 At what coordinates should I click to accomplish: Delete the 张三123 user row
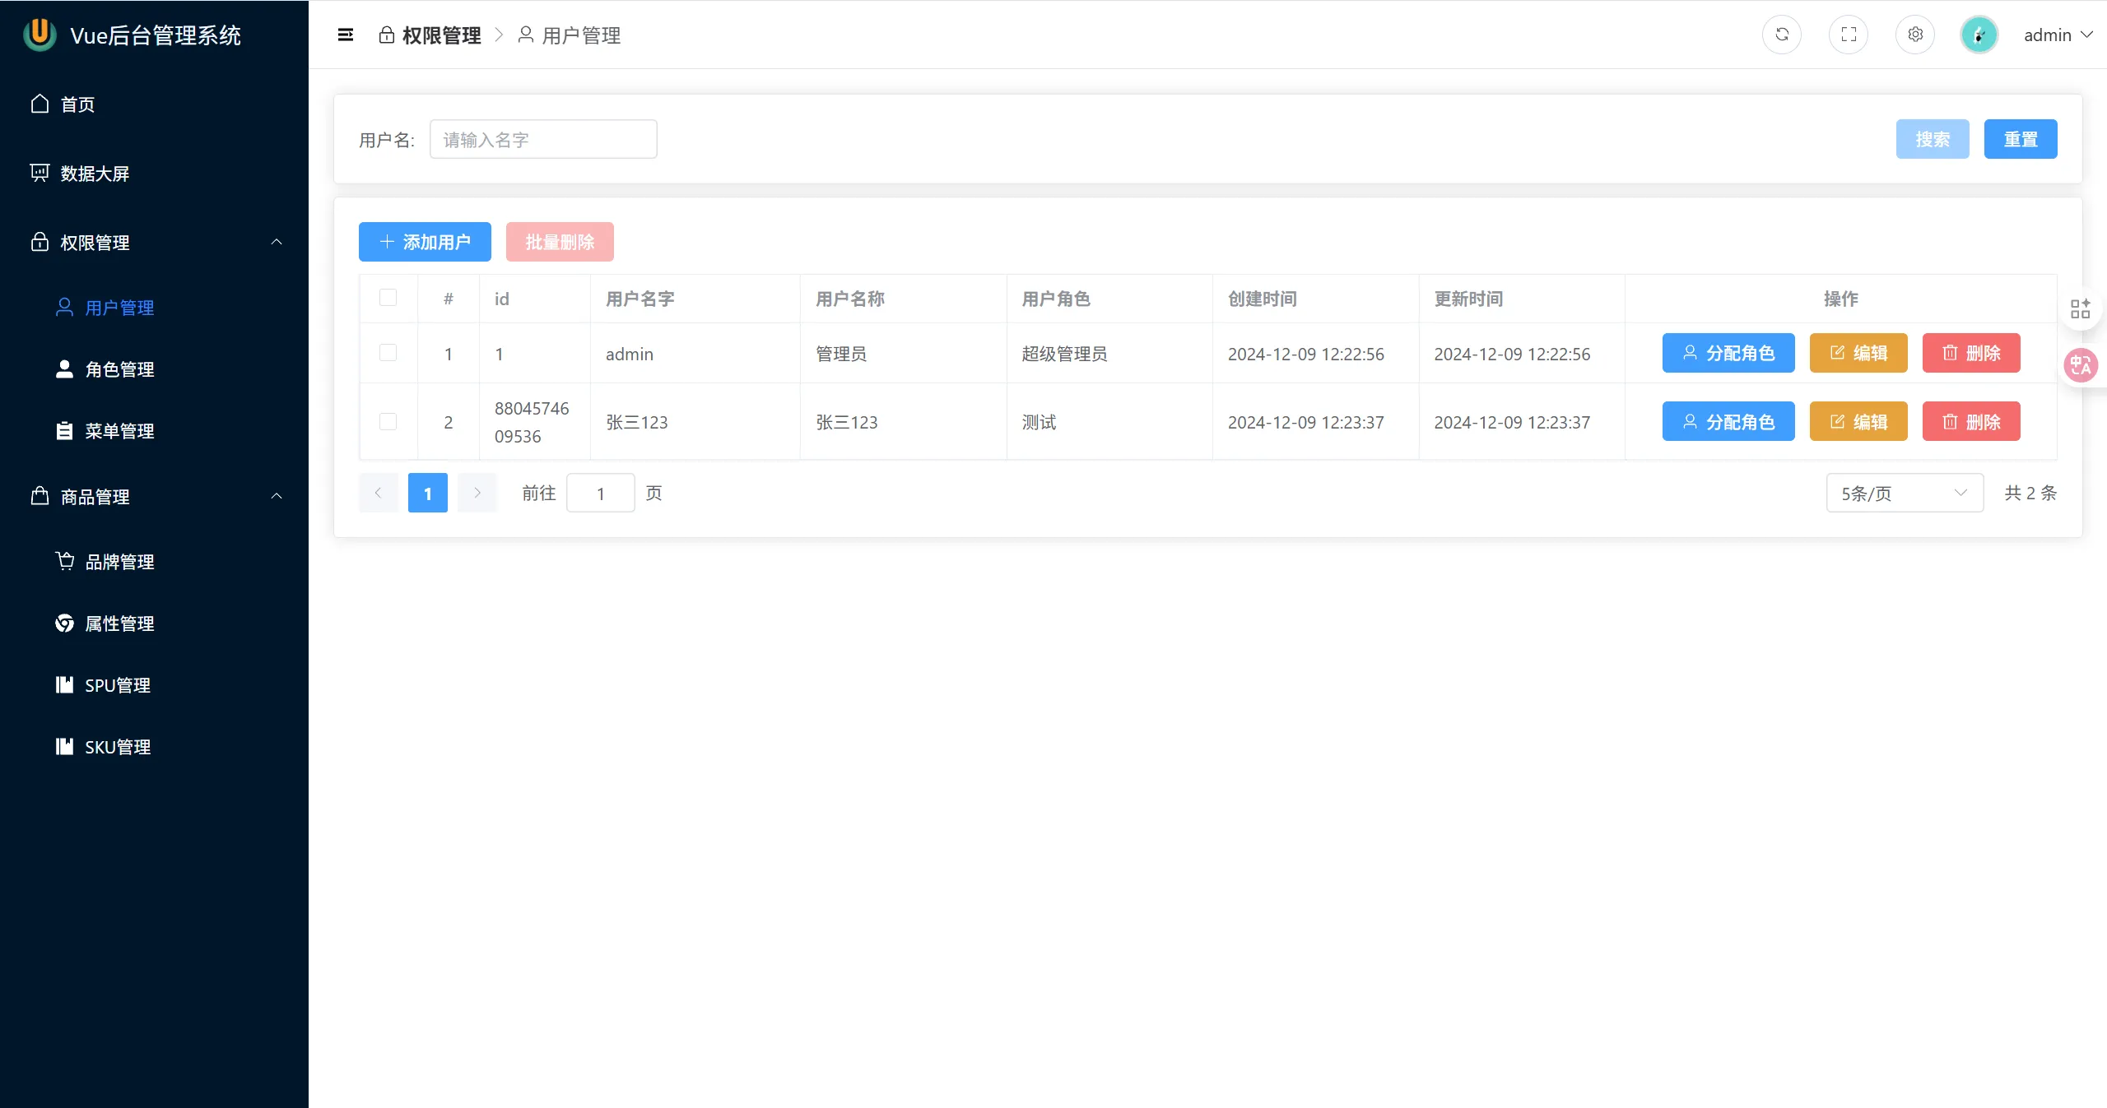pos(1971,422)
